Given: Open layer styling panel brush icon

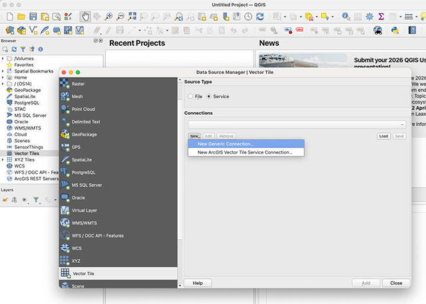Looking at the screenshot, I should click(x=5, y=200).
